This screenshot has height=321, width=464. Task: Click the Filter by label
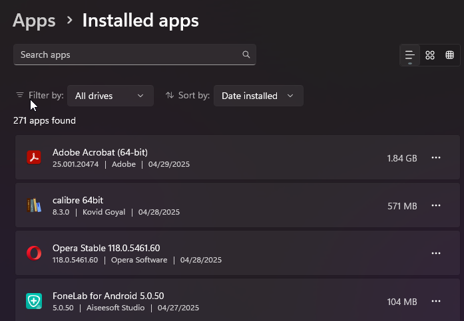46,95
